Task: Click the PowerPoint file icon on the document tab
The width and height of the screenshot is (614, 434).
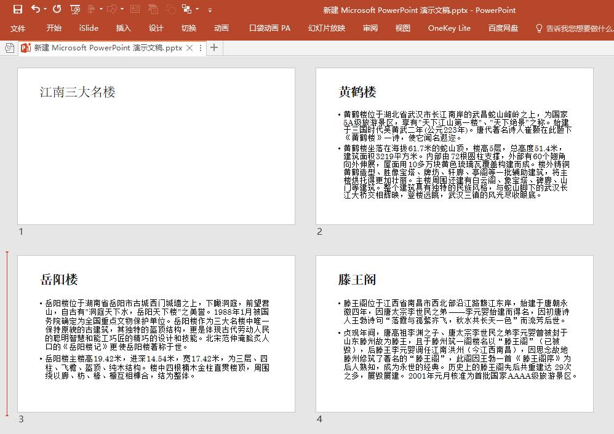Action: (x=26, y=47)
